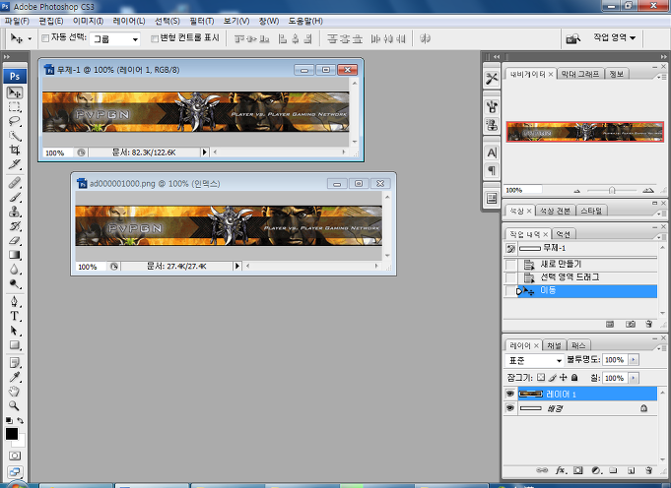Viewport: 671px width, 488px height.
Task: Adjust the Navigator zoom slider handle
Action: 612,190
